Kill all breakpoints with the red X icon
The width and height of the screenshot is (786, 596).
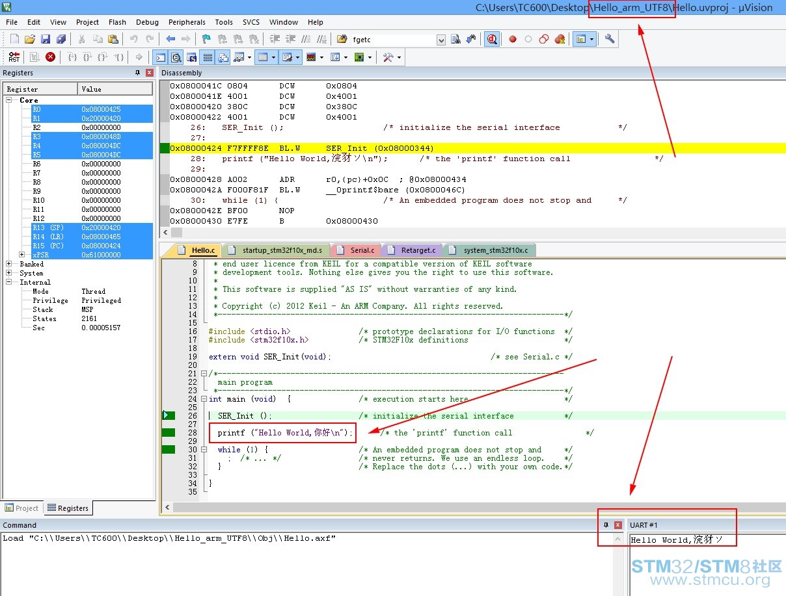[x=560, y=39]
